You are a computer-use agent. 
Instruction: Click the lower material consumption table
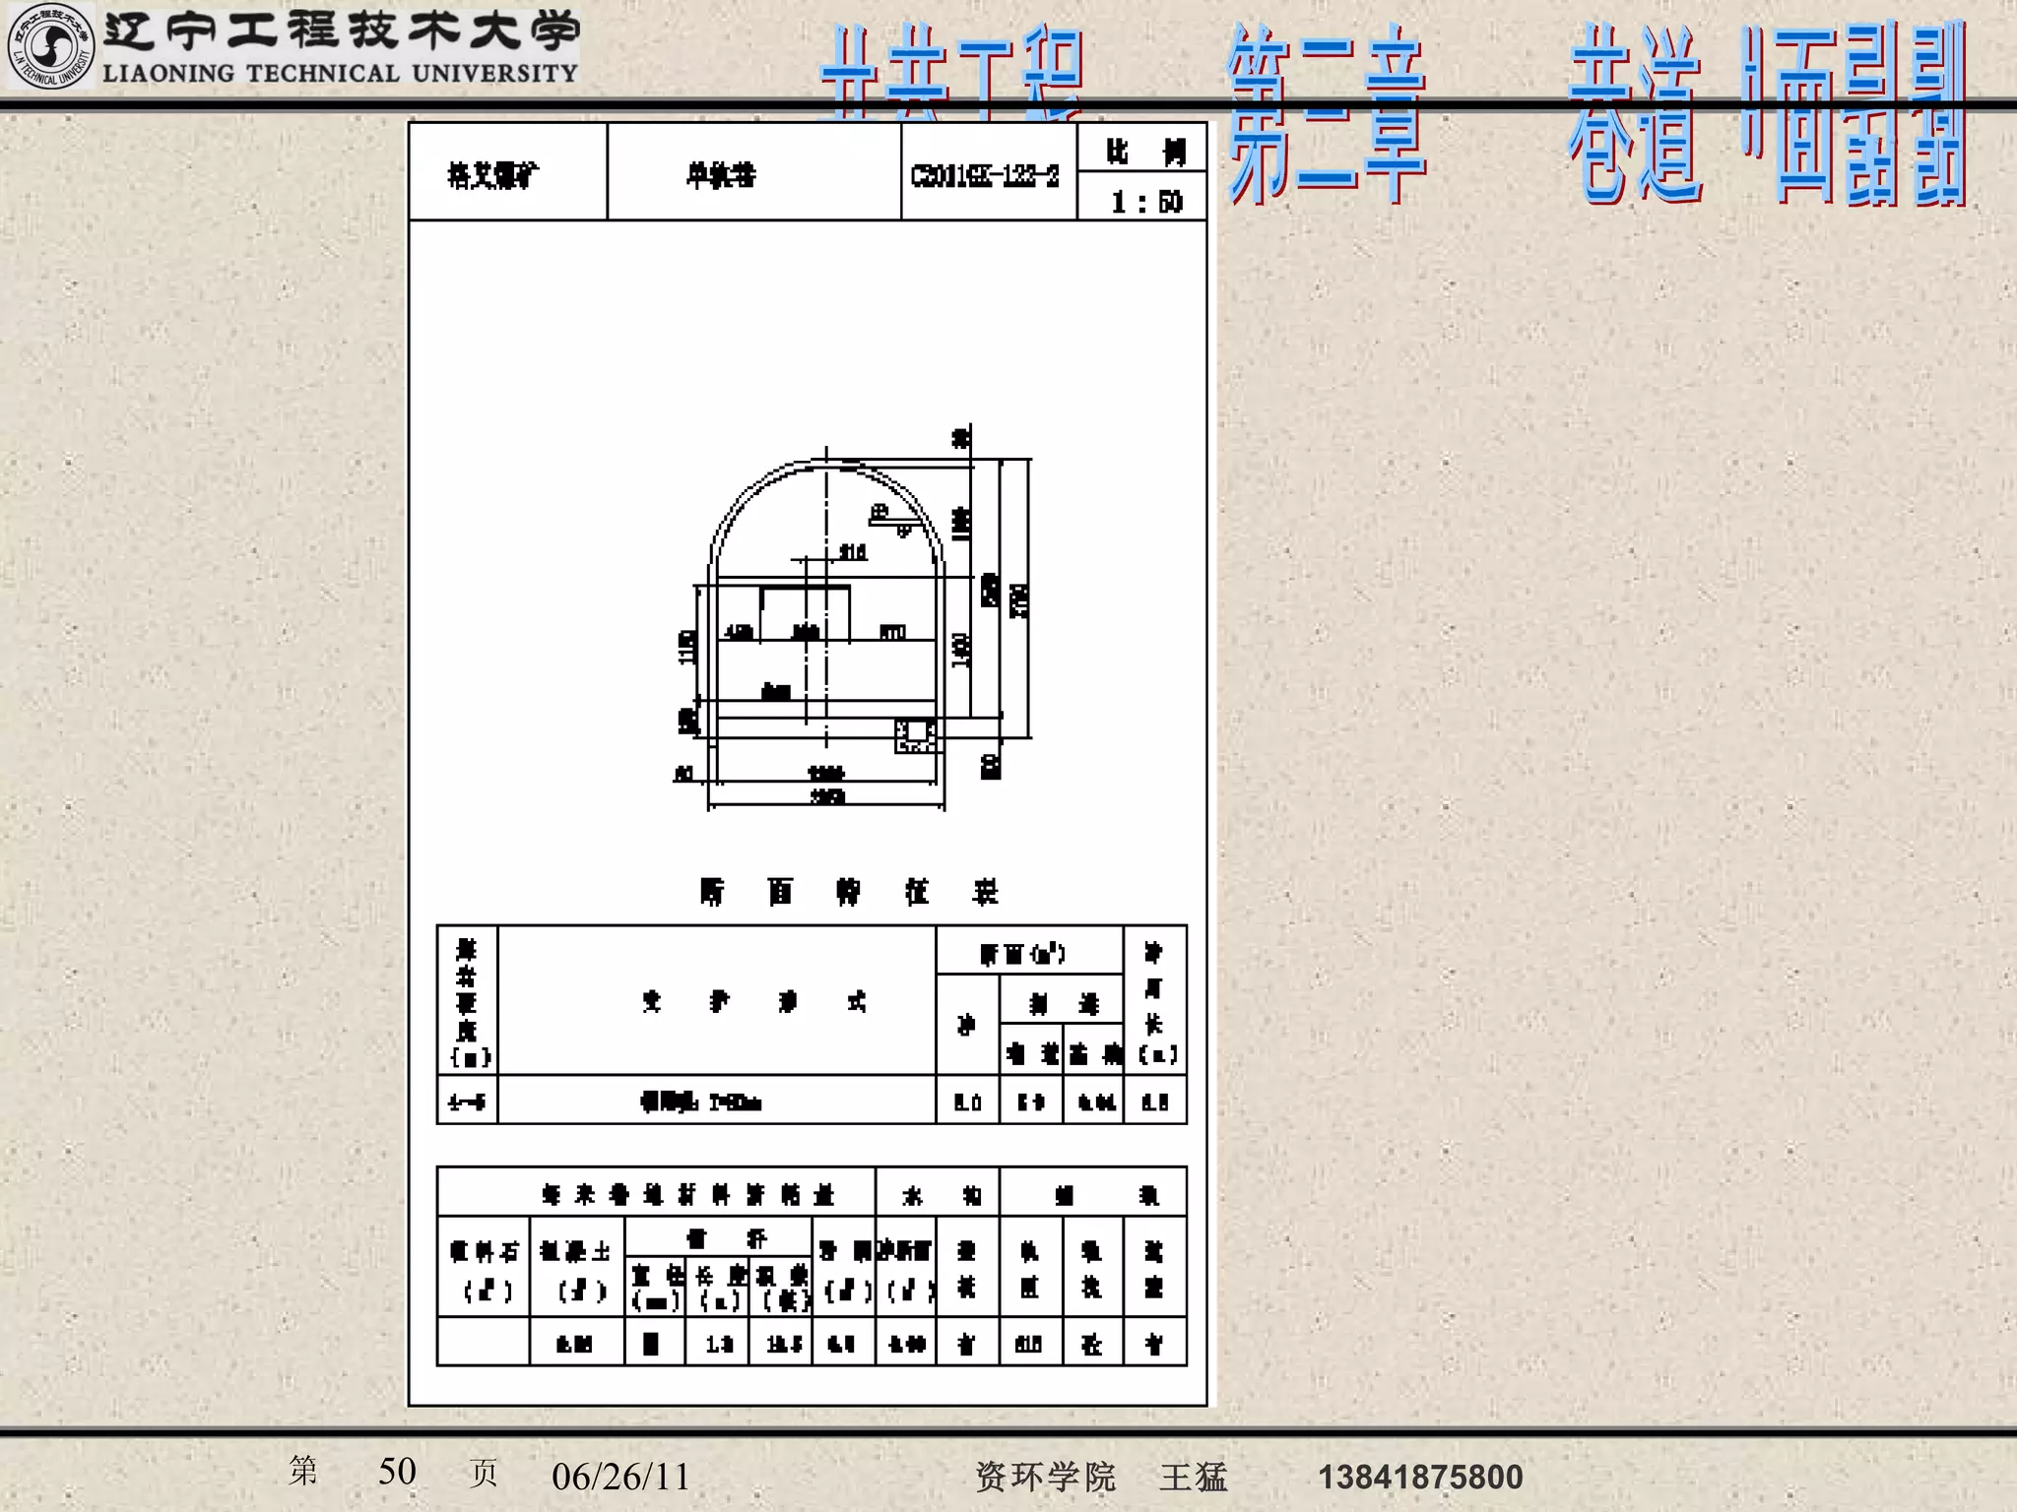coord(812,1266)
